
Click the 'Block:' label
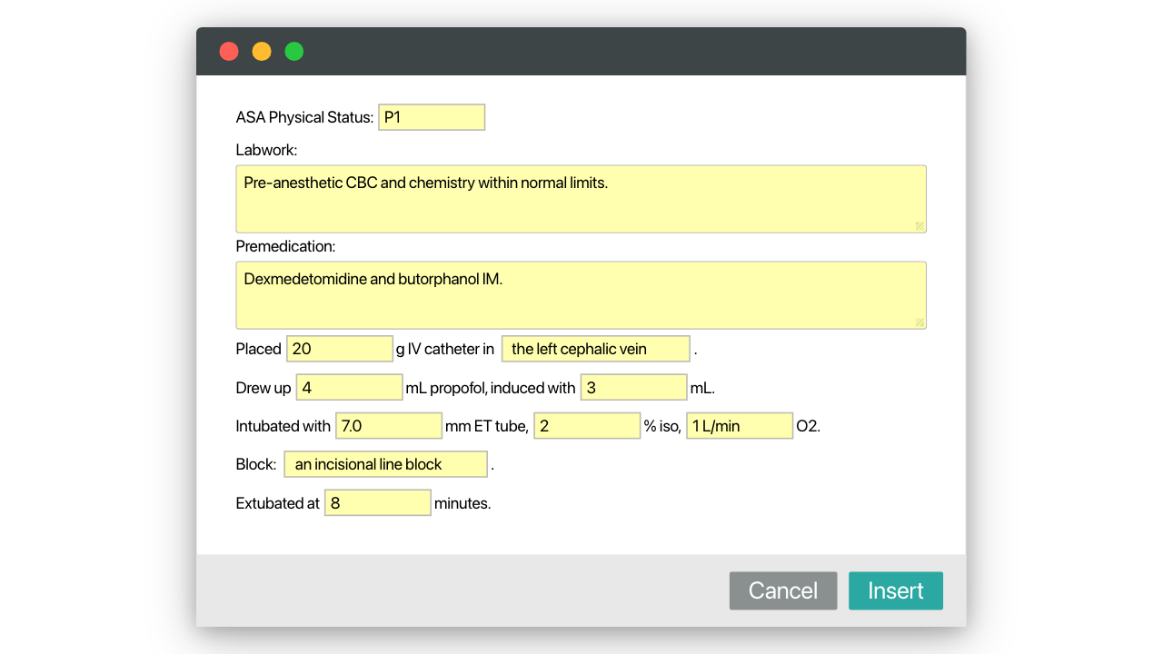256,464
